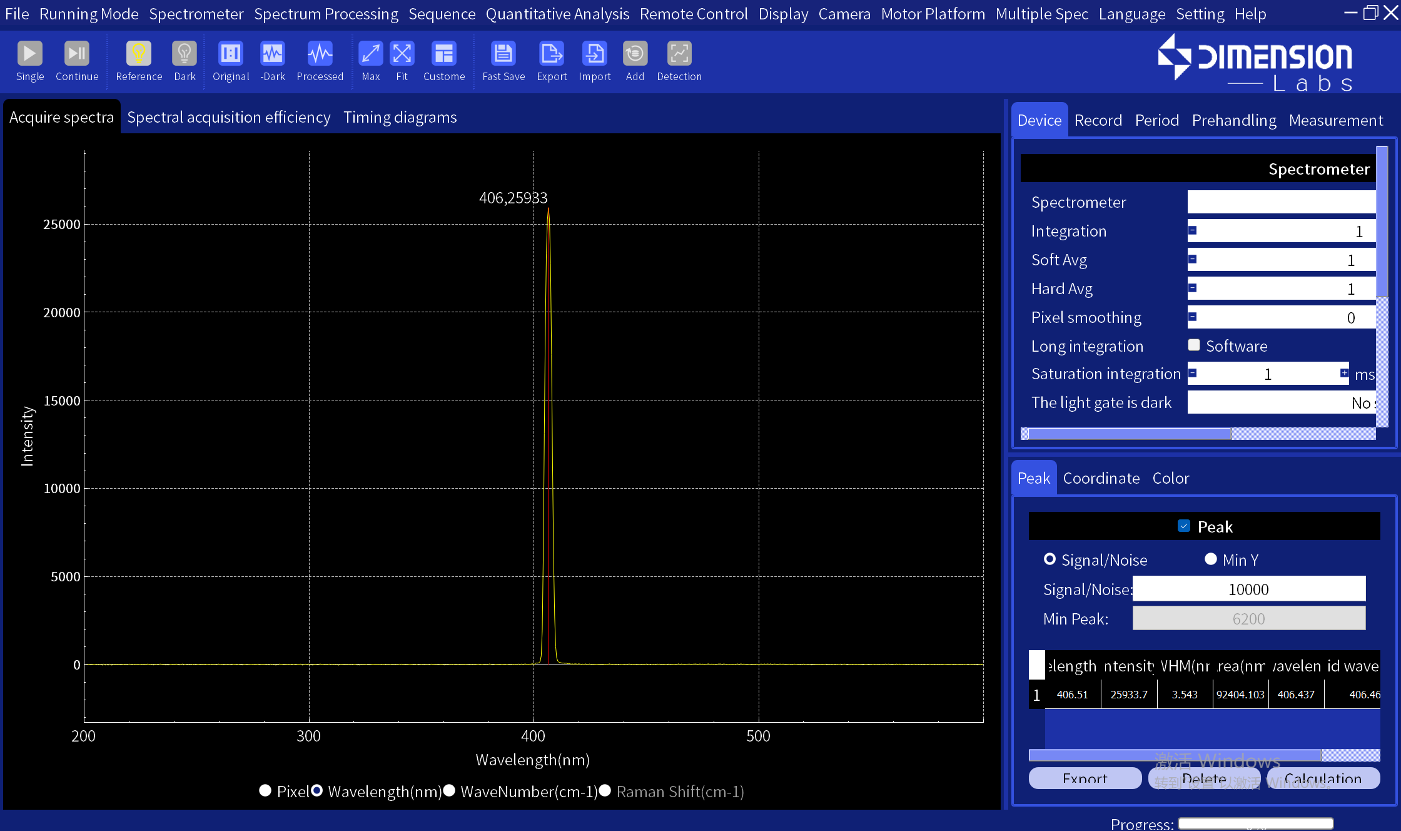The height and width of the screenshot is (831, 1401).
Task: Click the peak table Export button
Action: 1085,778
